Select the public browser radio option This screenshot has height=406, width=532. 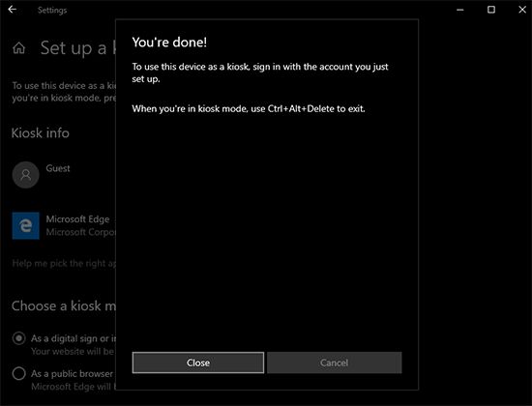(x=18, y=373)
